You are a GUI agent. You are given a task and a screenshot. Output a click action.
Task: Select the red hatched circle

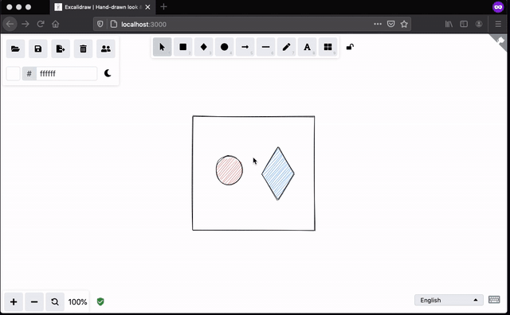coord(229,170)
